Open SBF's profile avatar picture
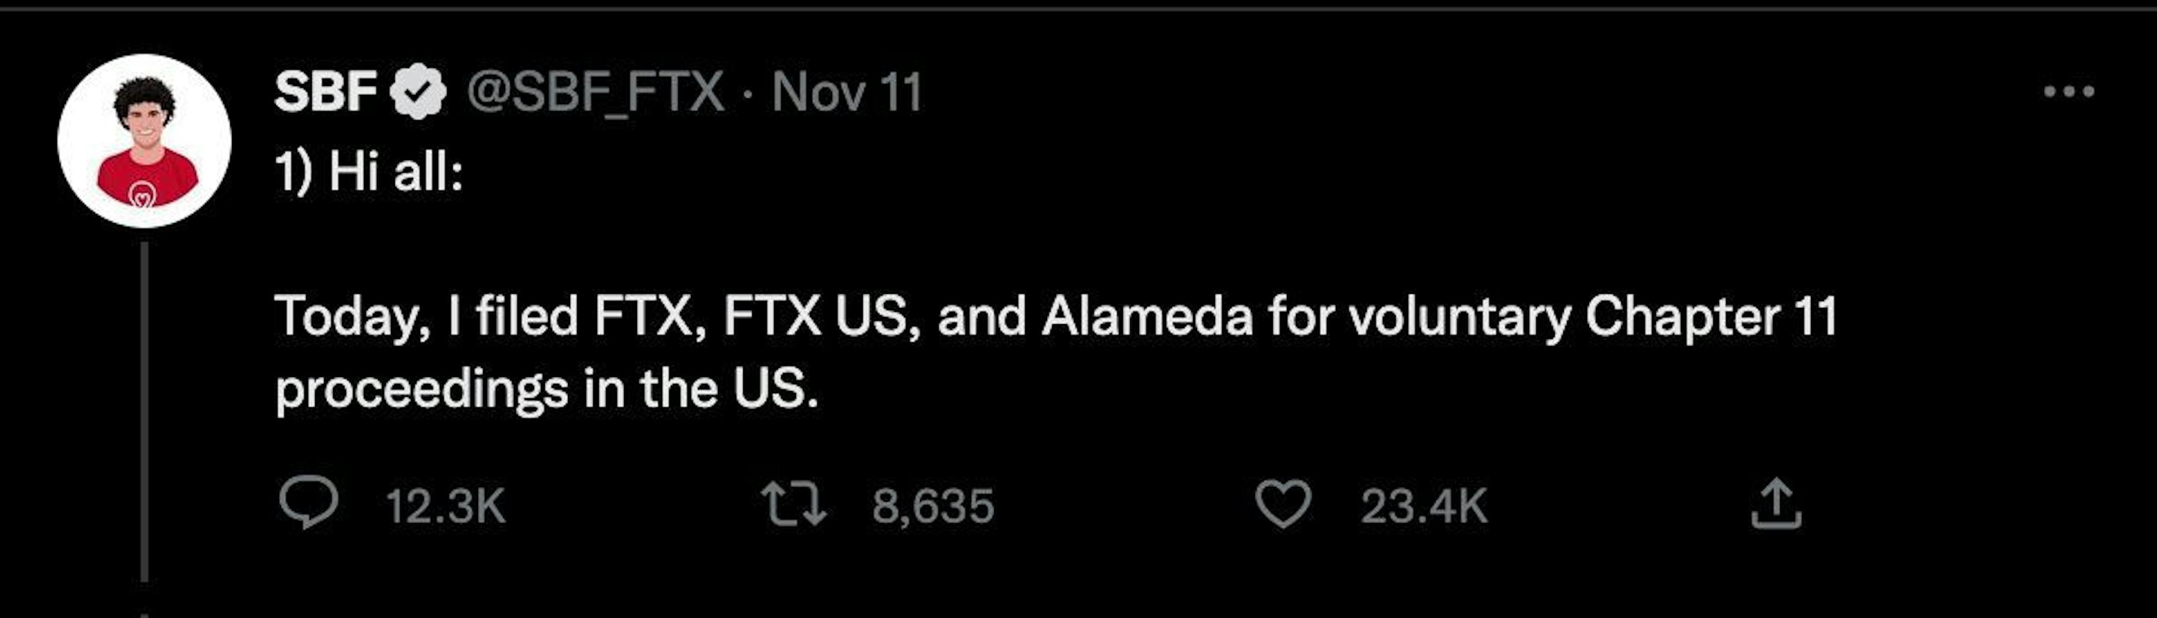This screenshot has width=2157, height=618. coord(144,140)
